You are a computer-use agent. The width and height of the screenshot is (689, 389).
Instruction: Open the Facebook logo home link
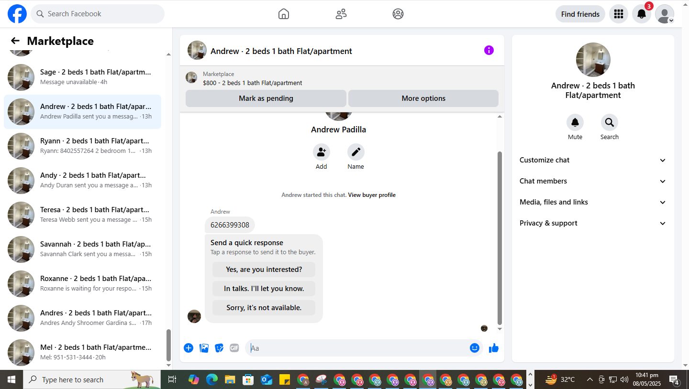coord(17,14)
